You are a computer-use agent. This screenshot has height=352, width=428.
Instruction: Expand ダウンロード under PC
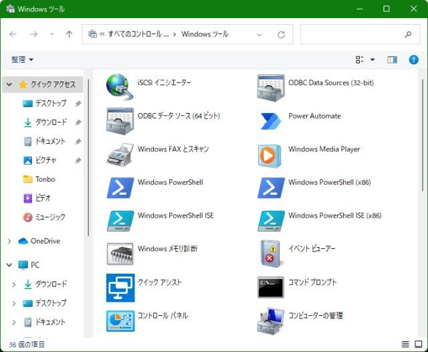click(x=14, y=284)
